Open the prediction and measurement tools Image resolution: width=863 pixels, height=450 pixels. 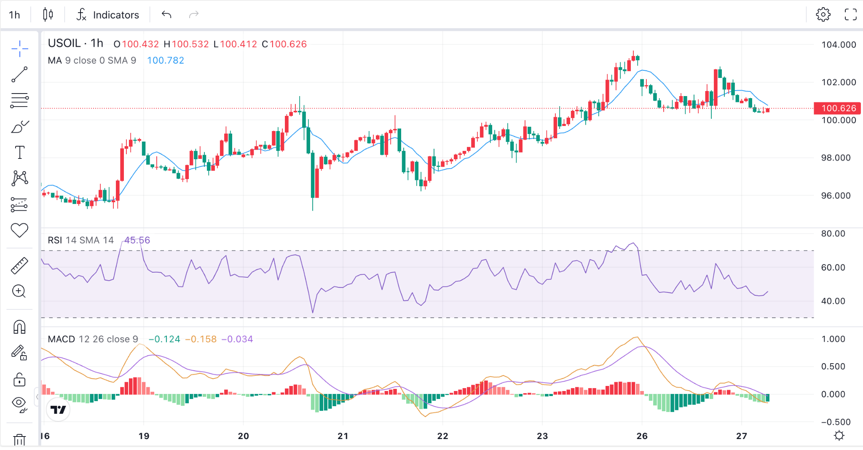pos(19,205)
